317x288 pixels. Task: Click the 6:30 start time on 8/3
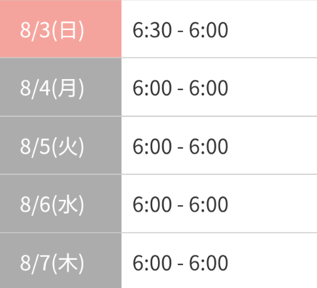tap(152, 30)
